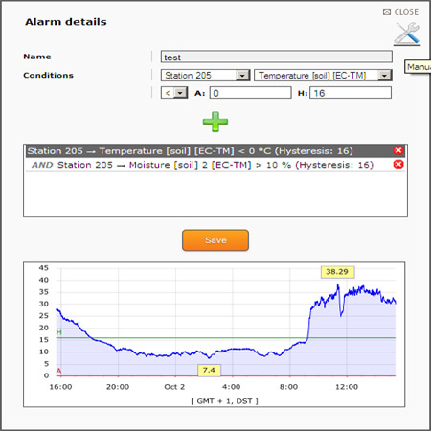Click the H: hysteresis input field

point(351,93)
